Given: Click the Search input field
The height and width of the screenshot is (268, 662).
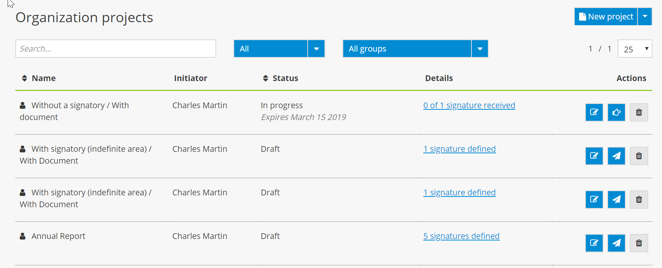Looking at the screenshot, I should point(116,49).
